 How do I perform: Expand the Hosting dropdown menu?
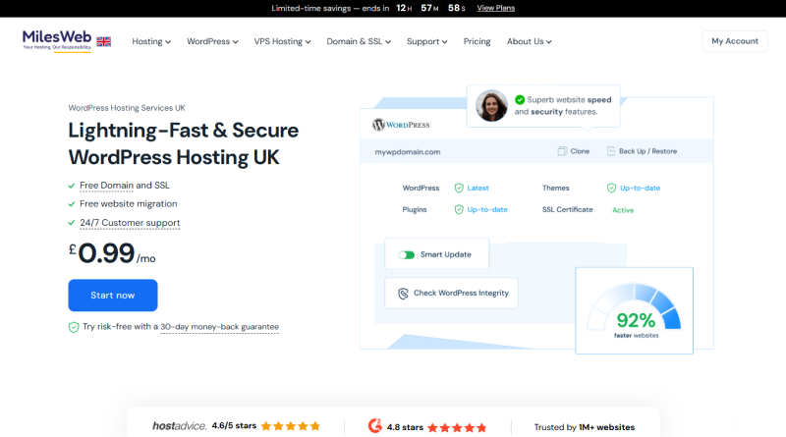[x=151, y=41]
